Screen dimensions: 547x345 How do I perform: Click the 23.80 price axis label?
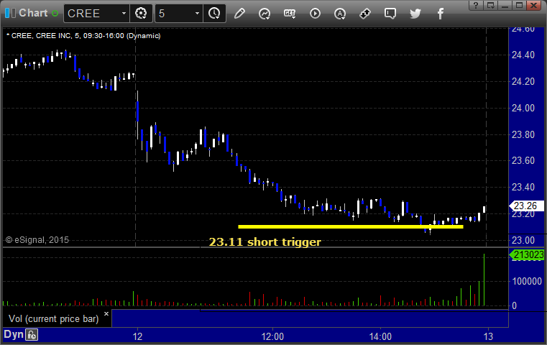pos(523,134)
